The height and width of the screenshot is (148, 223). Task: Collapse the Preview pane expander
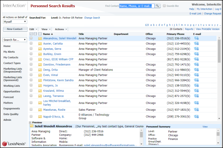coord(30,122)
